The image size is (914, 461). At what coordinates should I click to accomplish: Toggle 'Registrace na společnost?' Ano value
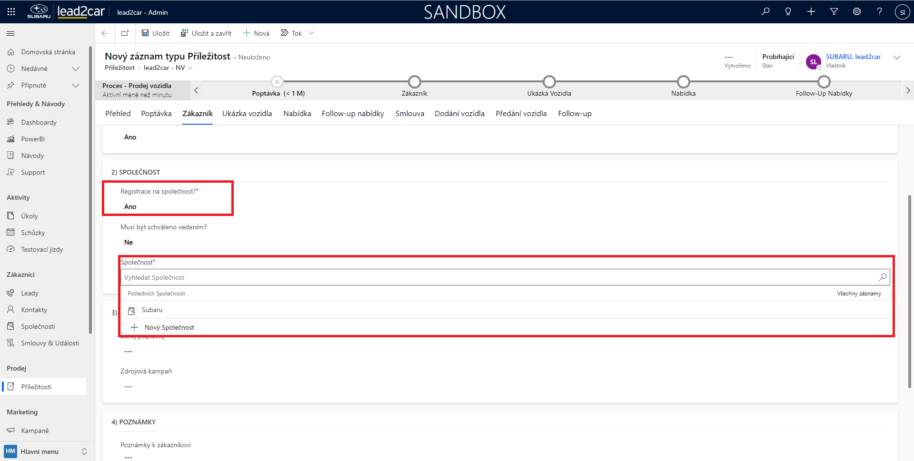point(130,206)
